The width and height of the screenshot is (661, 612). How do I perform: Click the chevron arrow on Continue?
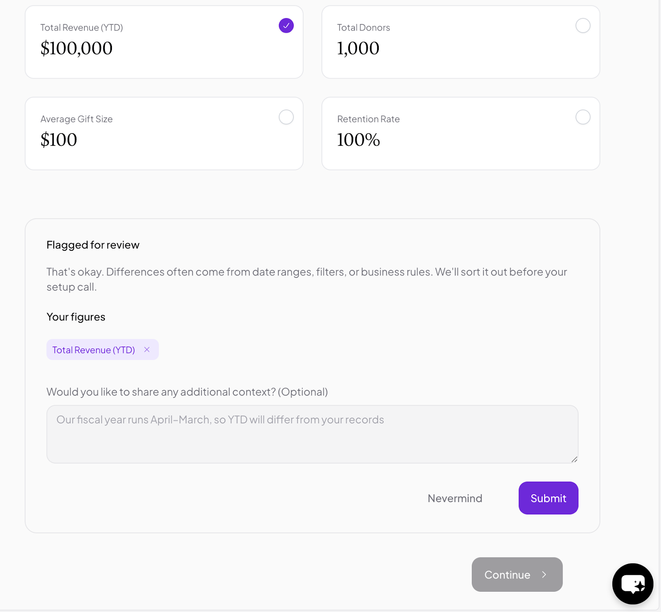544,574
